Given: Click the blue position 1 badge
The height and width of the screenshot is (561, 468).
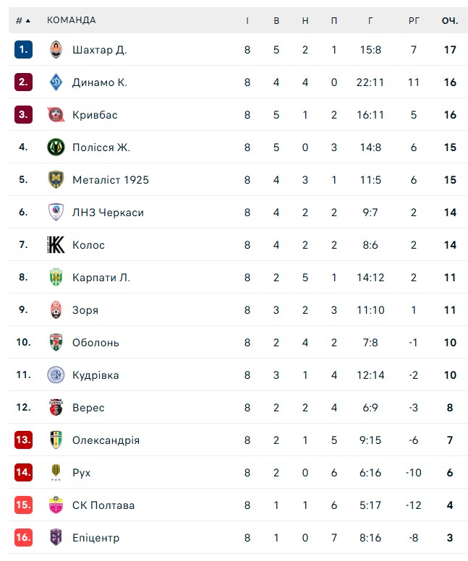Looking at the screenshot, I should coord(24,50).
